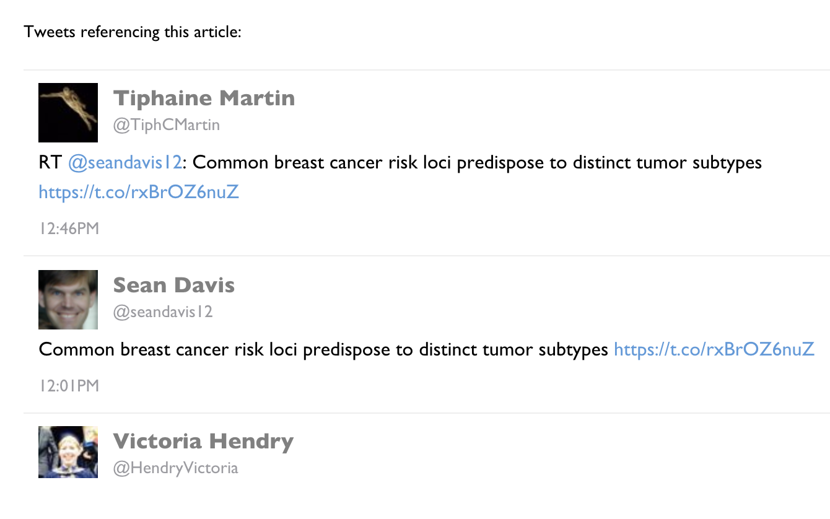The width and height of the screenshot is (830, 519).
Task: Click Sean Davis's profile photo
Action: tap(68, 300)
